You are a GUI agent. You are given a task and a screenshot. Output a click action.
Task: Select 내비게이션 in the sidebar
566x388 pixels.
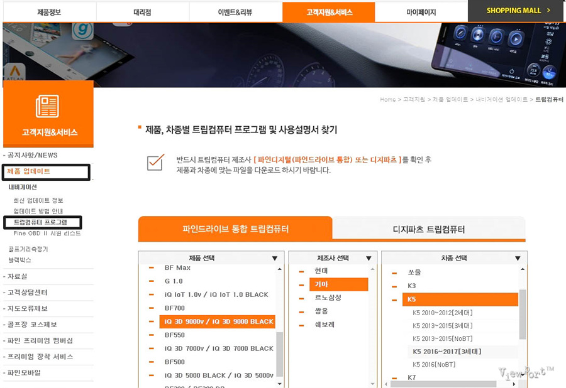point(23,187)
